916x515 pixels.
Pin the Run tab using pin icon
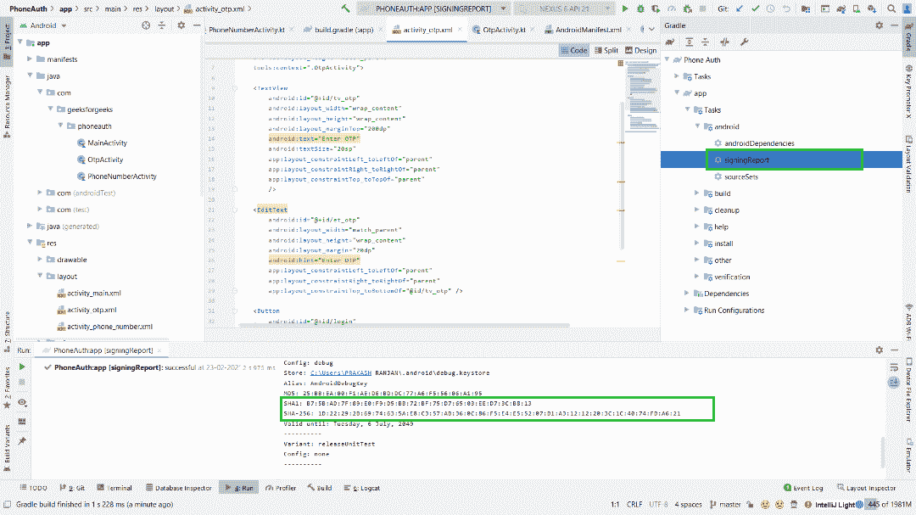23,441
